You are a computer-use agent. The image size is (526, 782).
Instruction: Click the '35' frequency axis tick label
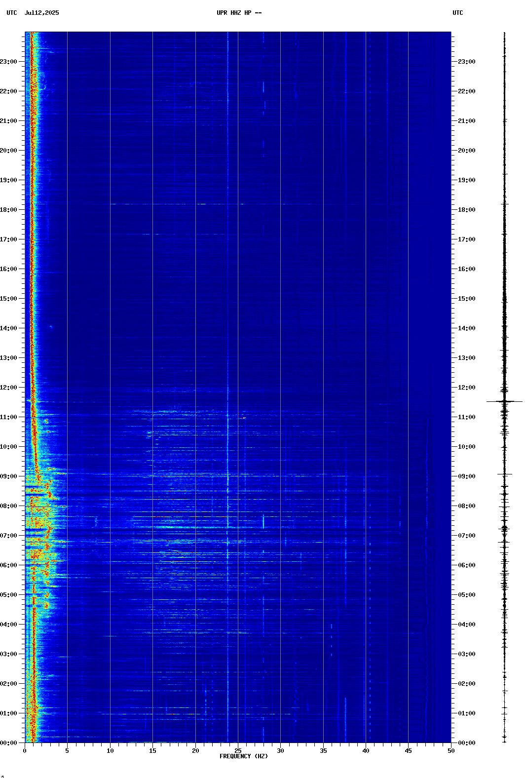click(x=323, y=751)
